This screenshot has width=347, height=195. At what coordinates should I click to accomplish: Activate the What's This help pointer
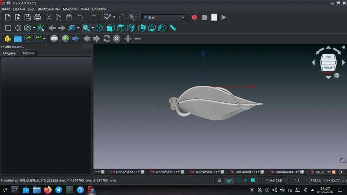click(133, 17)
